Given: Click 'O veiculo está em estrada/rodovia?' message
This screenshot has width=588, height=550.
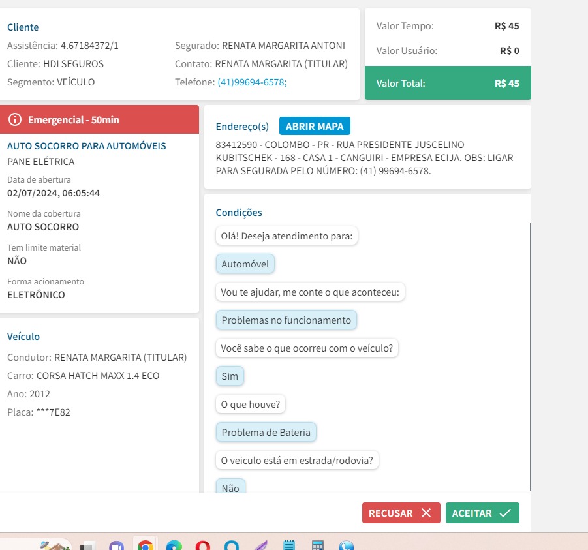Looking at the screenshot, I should 297,460.
